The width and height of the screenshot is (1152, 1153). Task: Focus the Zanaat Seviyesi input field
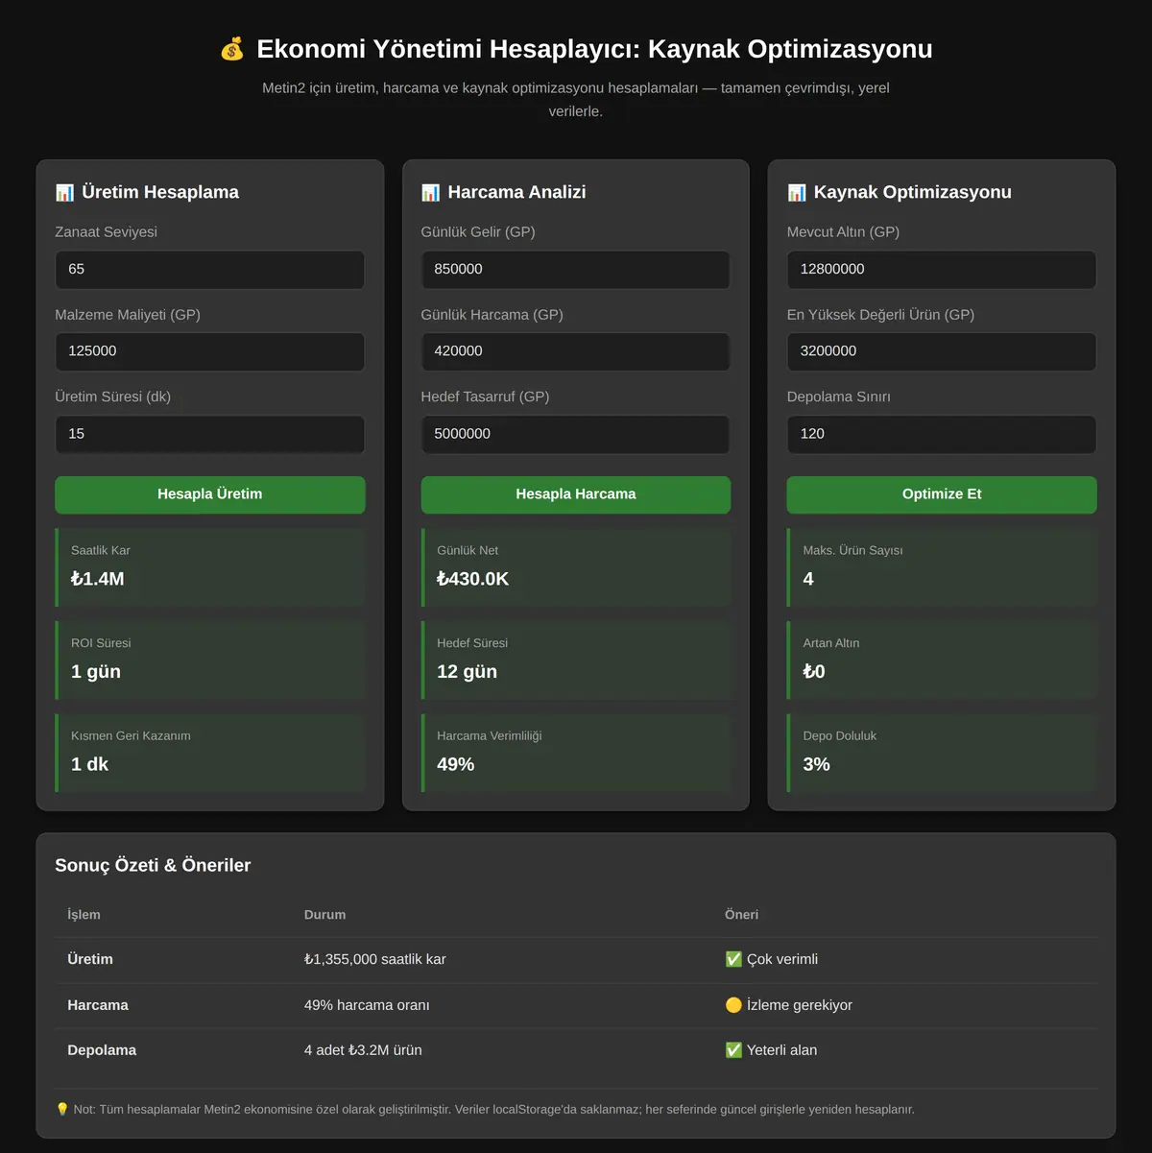click(210, 270)
